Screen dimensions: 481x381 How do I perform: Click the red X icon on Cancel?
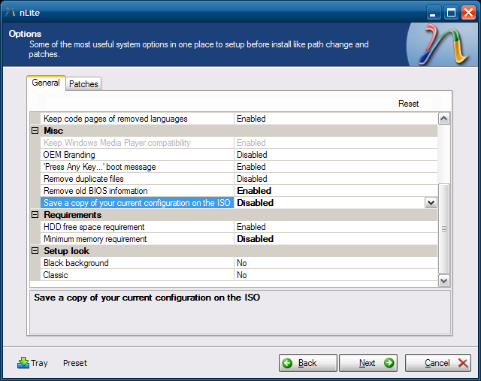point(463,363)
